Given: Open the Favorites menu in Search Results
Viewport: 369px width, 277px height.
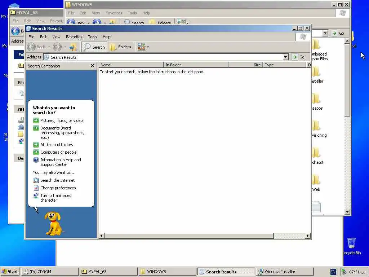Looking at the screenshot, I should (x=74, y=37).
